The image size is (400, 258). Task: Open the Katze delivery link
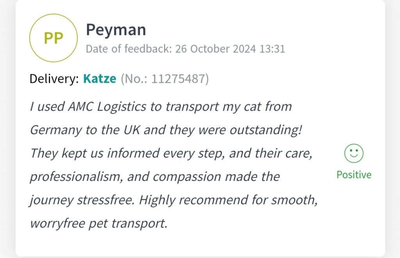click(x=100, y=79)
